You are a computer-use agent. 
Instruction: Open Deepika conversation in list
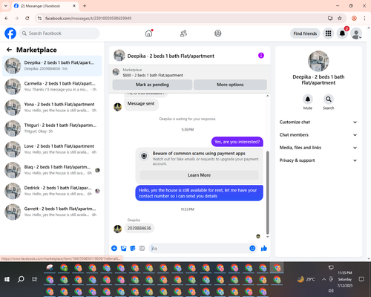pos(52,66)
